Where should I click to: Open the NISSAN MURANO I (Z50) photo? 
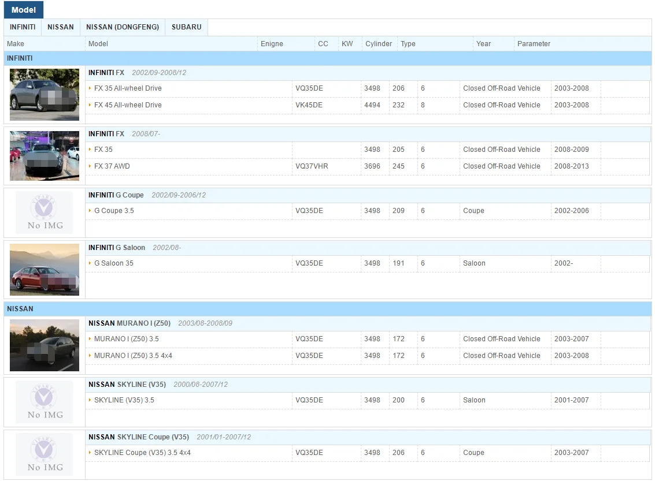point(45,345)
